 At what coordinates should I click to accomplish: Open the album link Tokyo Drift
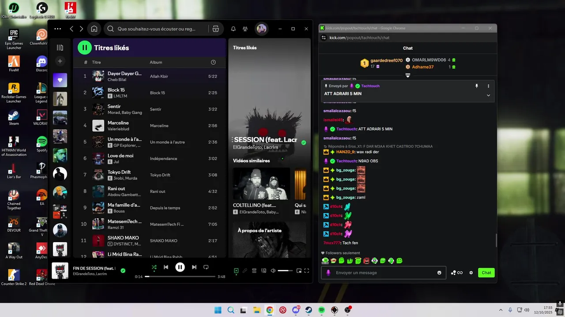(x=160, y=175)
